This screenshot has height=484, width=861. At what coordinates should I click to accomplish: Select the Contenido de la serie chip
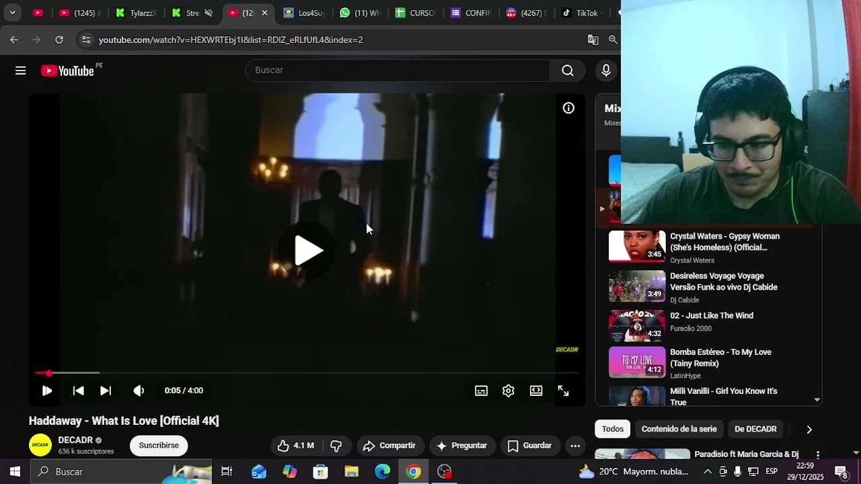(x=679, y=429)
